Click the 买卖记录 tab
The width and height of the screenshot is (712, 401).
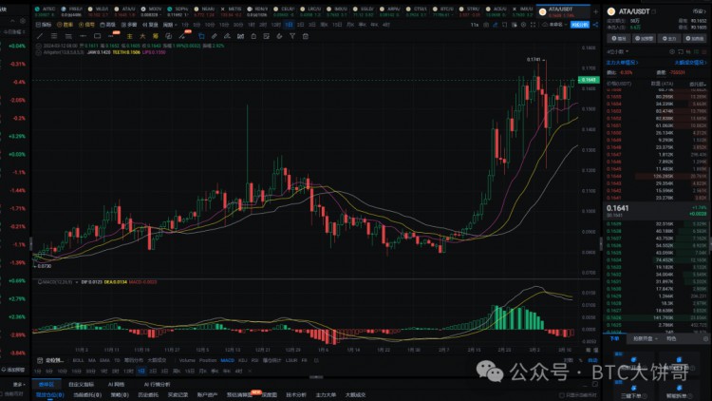pos(178,394)
